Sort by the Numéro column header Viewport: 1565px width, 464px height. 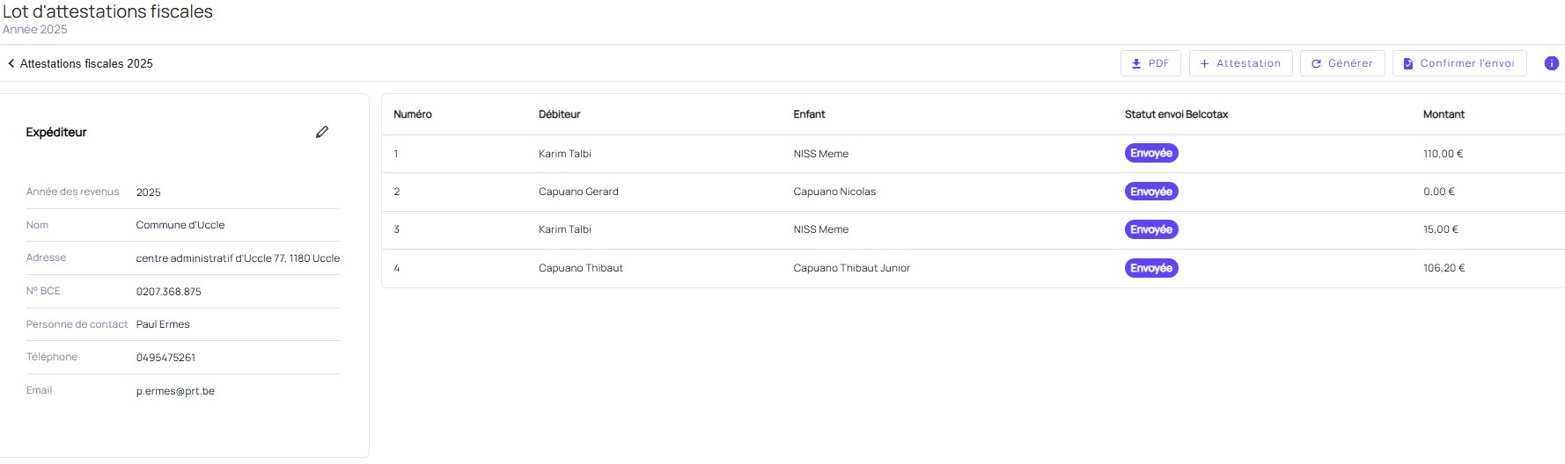point(413,114)
